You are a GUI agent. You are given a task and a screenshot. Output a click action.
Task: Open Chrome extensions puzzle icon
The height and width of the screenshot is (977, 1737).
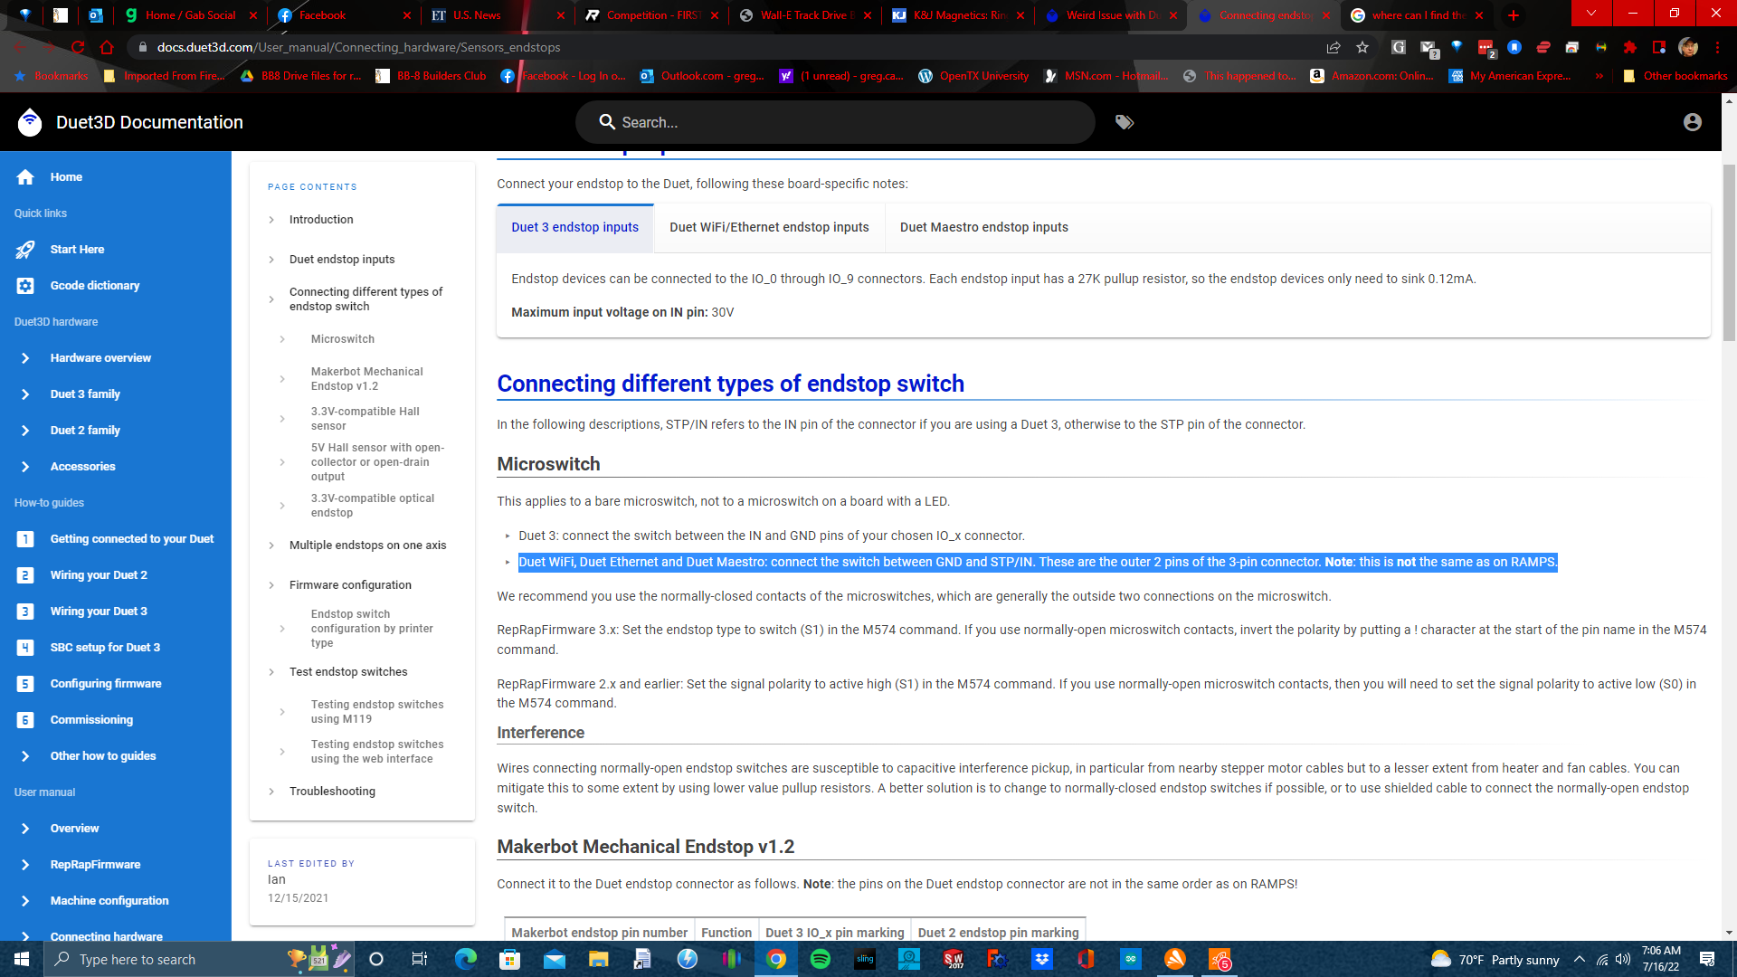click(x=1630, y=47)
